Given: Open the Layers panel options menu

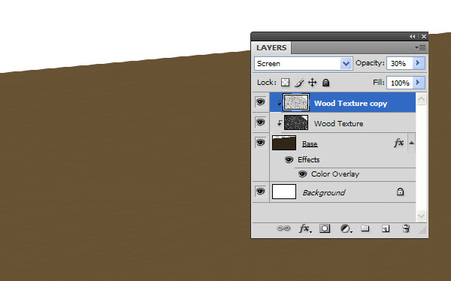Looking at the screenshot, I should [x=420, y=48].
